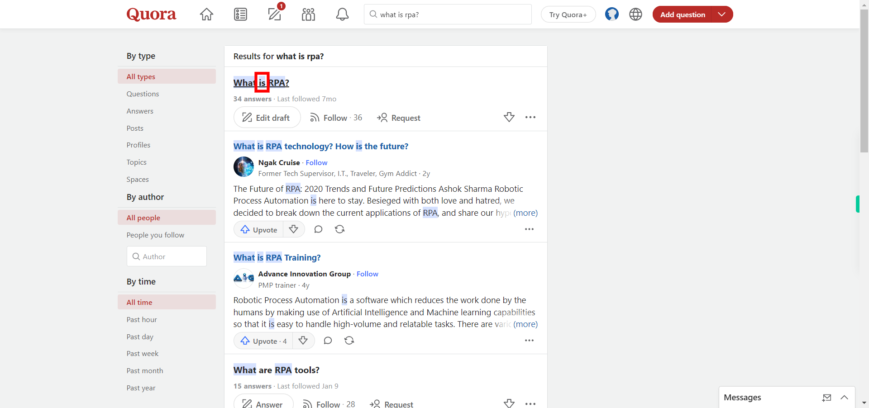Filter results by Questions
Image resolution: width=869 pixels, height=408 pixels.
click(x=167, y=94)
